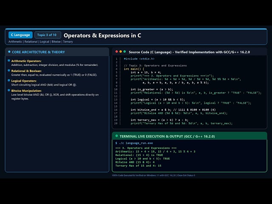The height and width of the screenshot is (204, 272).
Task: Click the Core Architecture & Theory heading
Action: [x=38, y=52]
